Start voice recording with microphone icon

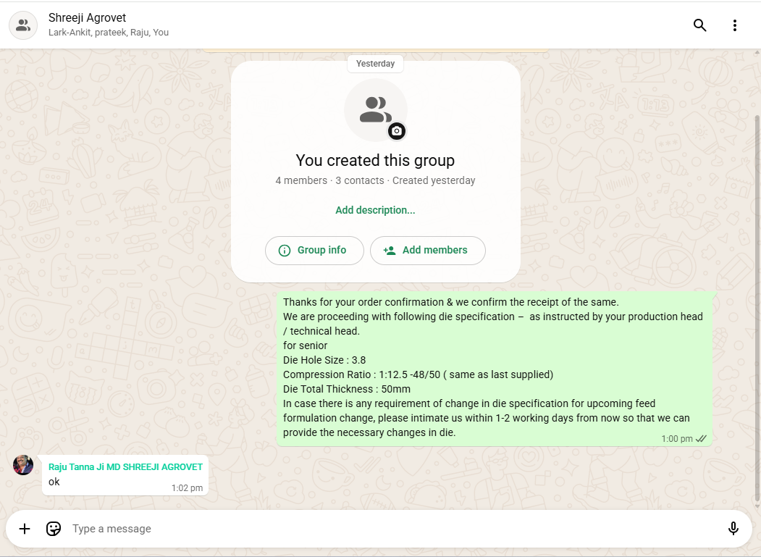click(733, 529)
